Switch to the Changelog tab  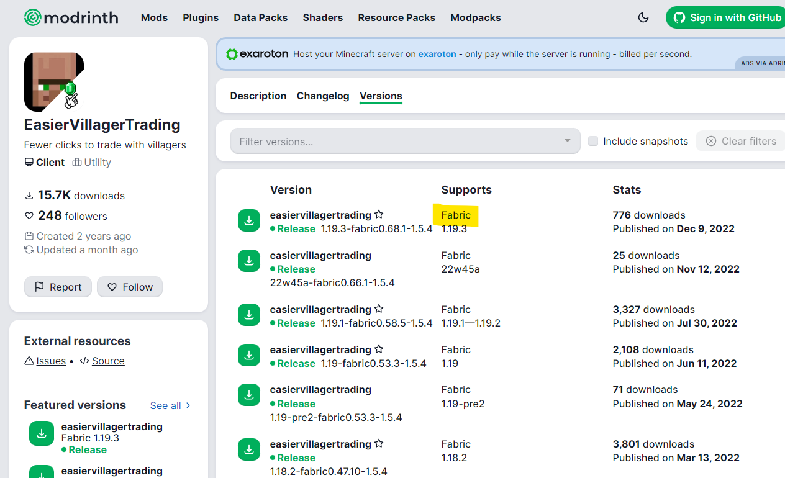323,96
